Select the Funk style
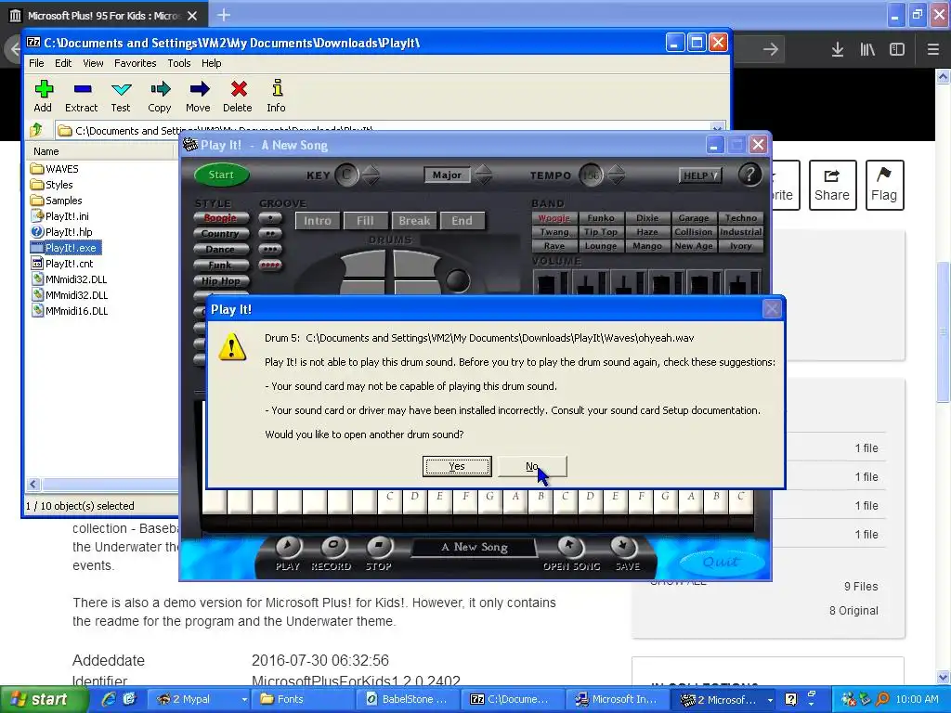Viewport: 951px width, 713px height. (x=221, y=265)
